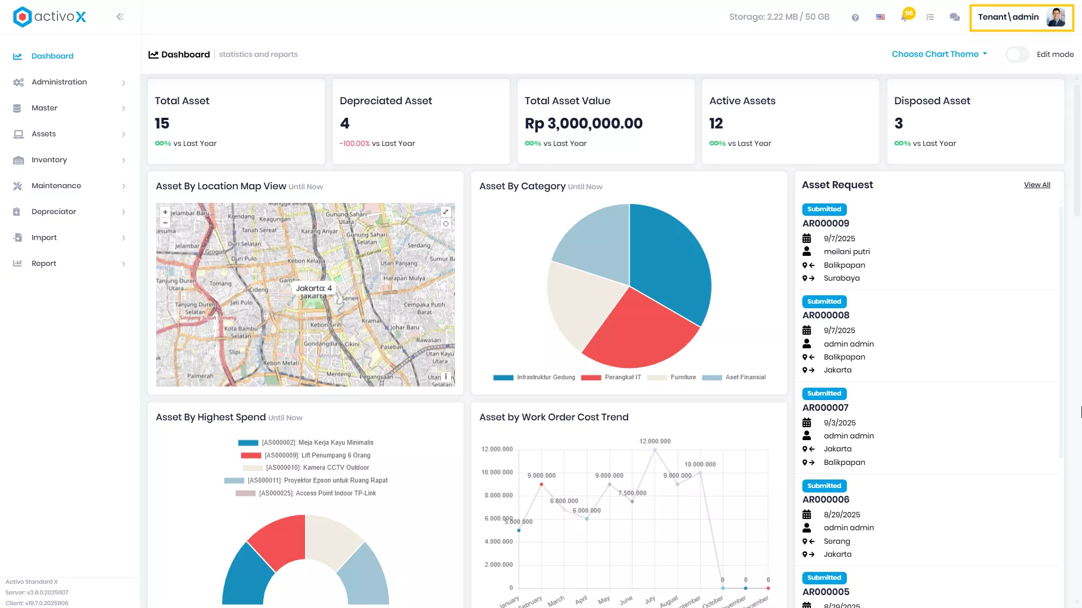This screenshot has width=1082, height=608.
Task: Toggle the Edit mode switch
Action: (1018, 55)
